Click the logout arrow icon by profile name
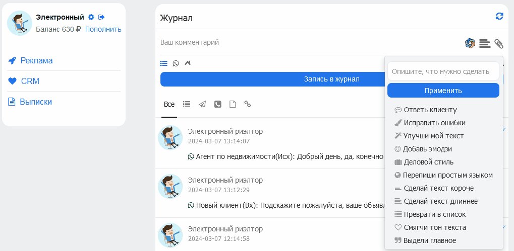Image resolution: width=514 pixels, height=251 pixels. pos(101,17)
